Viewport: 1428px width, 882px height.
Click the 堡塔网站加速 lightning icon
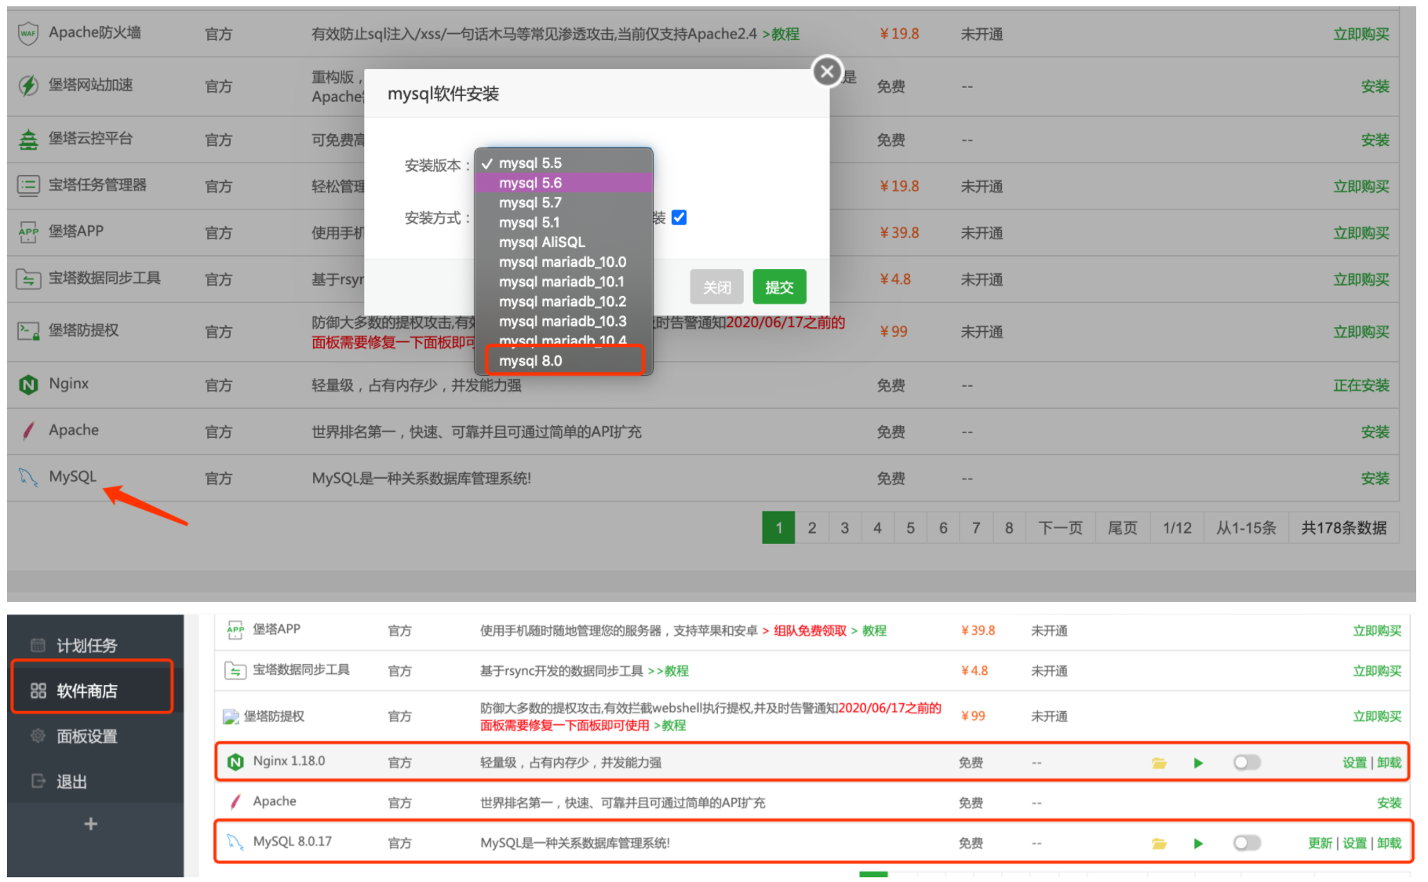[x=28, y=86]
